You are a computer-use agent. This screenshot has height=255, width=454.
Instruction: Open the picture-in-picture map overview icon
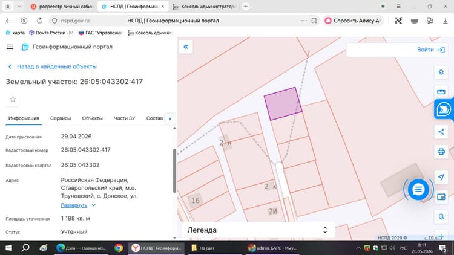(x=441, y=197)
